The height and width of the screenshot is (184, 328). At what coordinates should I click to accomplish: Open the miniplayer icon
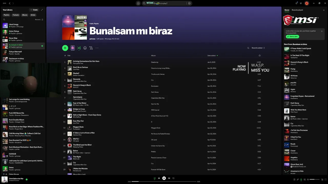click(322, 179)
